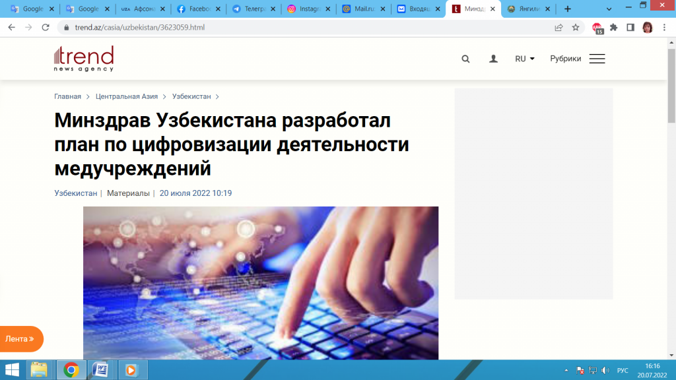
Task: Click the orange Лента button
Action: [x=20, y=338]
